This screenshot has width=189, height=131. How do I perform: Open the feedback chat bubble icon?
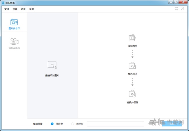176,9
